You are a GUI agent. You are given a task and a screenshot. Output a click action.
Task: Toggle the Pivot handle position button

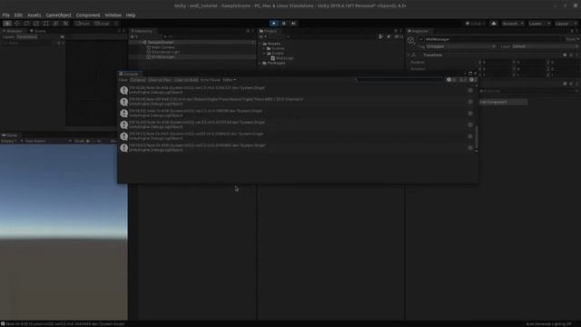83,24
